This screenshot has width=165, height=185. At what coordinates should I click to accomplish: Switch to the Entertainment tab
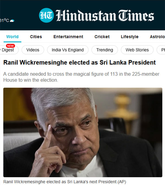coord(68,37)
